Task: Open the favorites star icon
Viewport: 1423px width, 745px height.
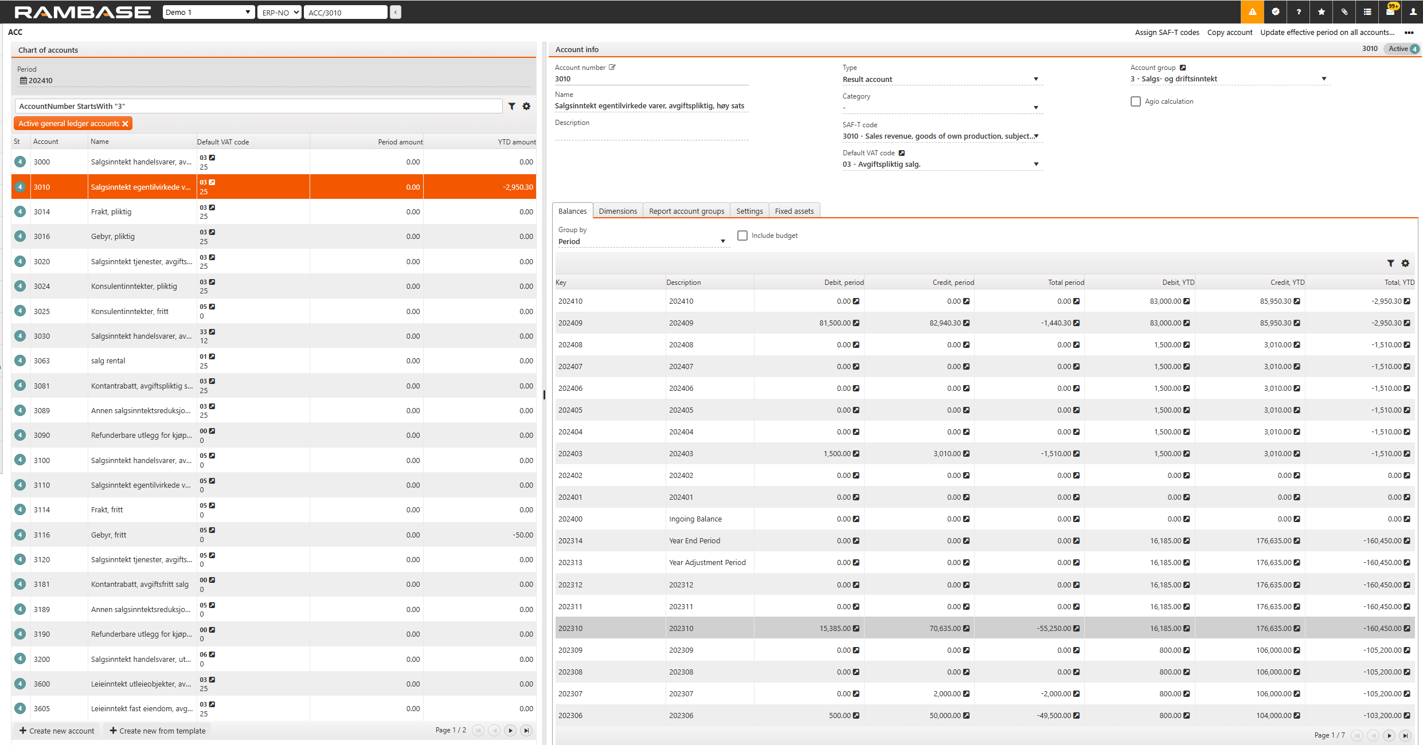Action: pyautogui.click(x=1322, y=11)
